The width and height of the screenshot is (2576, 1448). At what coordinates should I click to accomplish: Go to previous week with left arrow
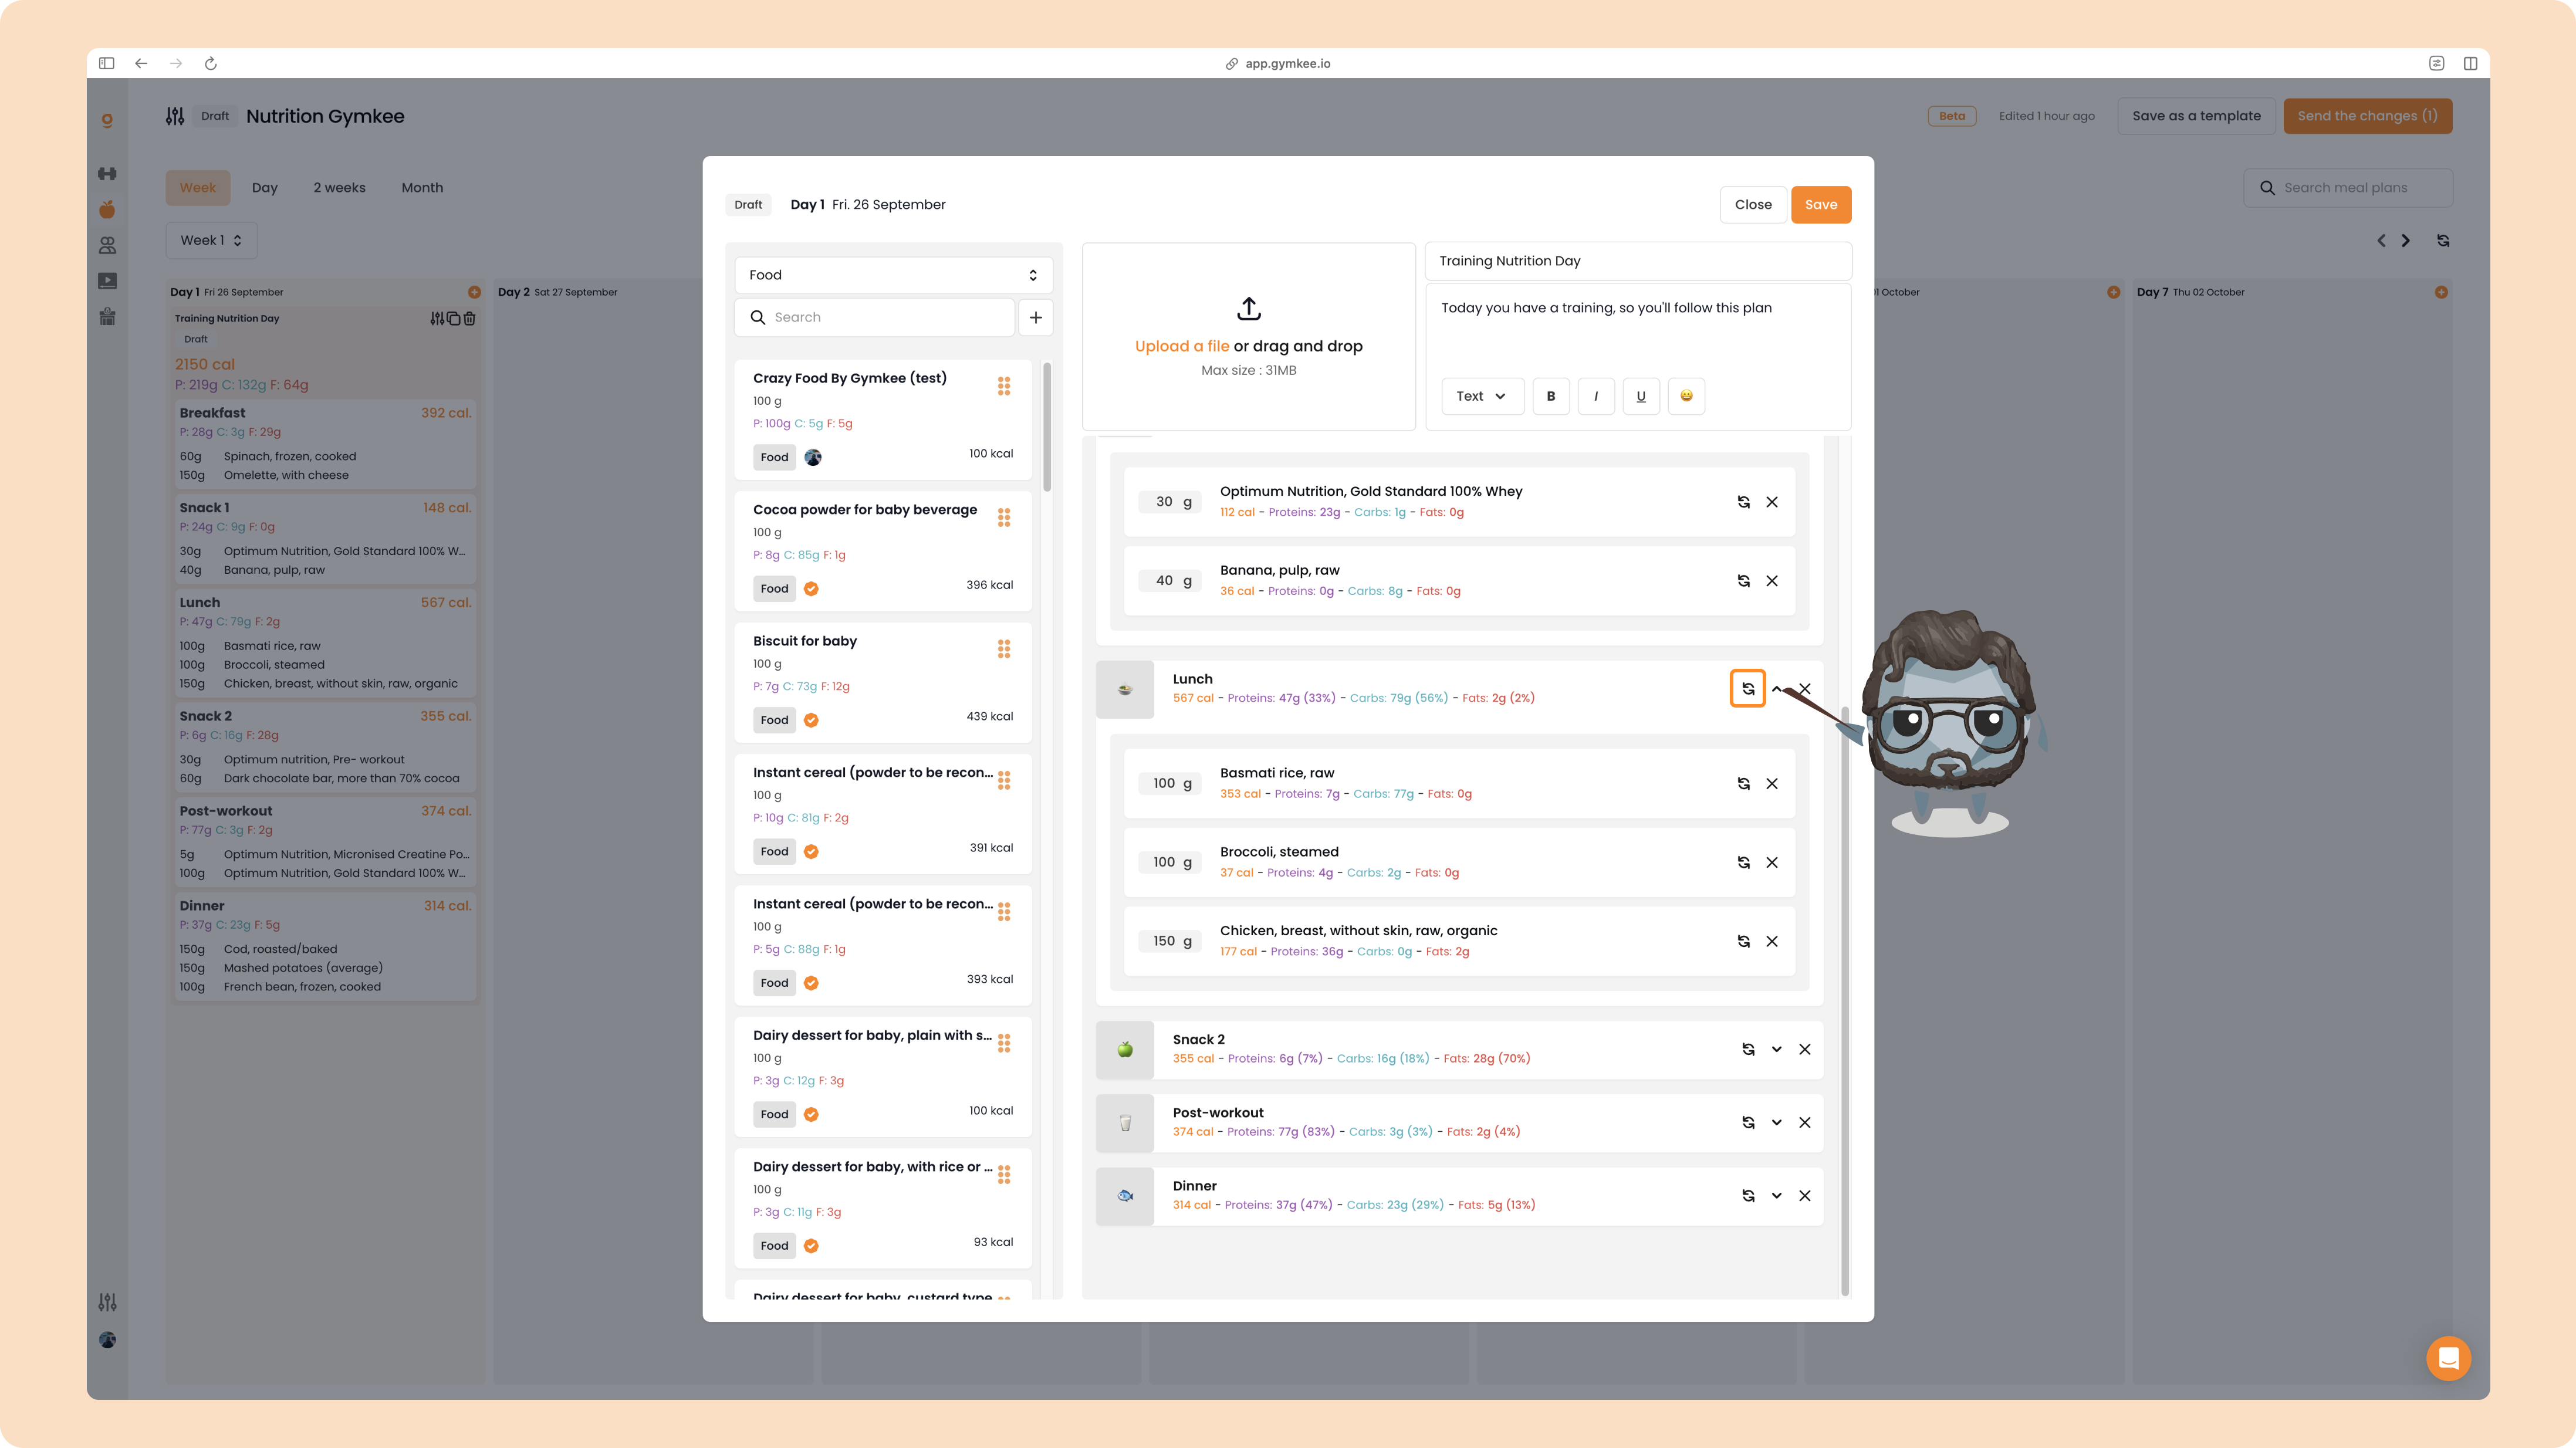pyautogui.click(x=2381, y=241)
